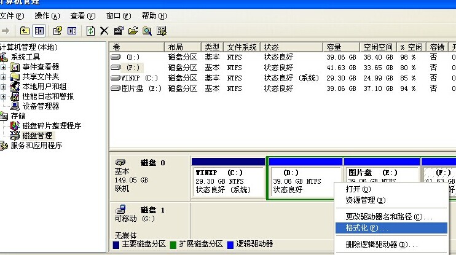Click the 事件查看器 tree icon
456x255 pixels.
coord(15,67)
